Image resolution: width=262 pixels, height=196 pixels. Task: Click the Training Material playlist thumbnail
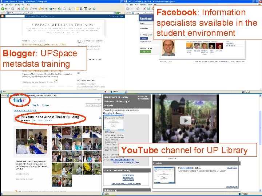coord(164,175)
